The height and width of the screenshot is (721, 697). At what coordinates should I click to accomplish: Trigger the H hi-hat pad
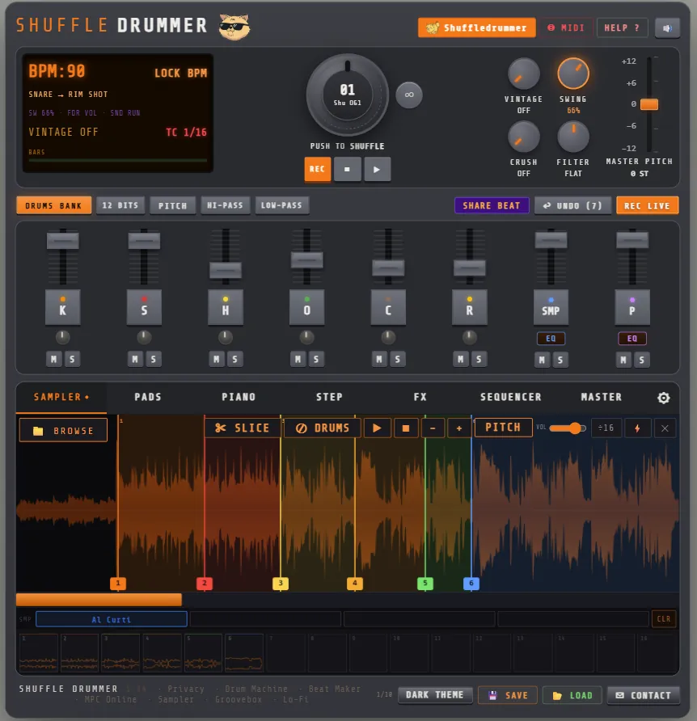click(226, 308)
